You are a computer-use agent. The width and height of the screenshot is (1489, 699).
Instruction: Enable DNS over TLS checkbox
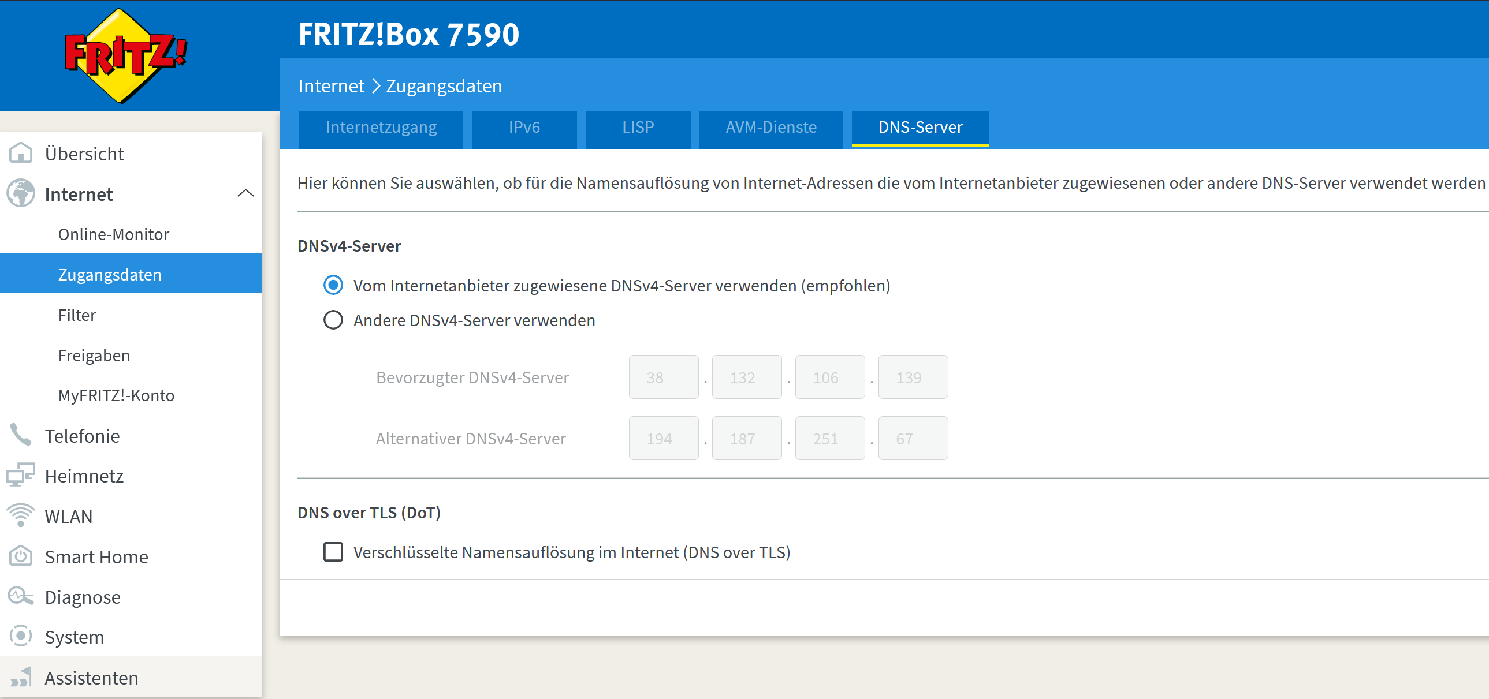[333, 552]
